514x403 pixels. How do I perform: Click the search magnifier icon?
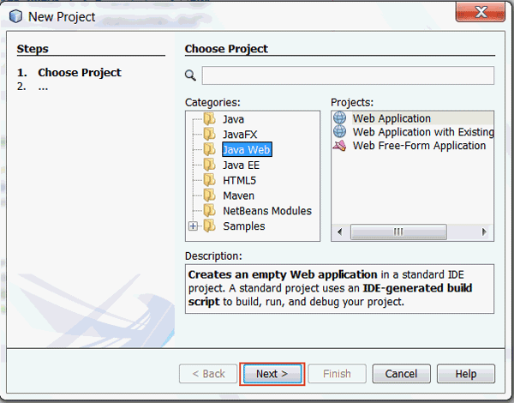coord(191,75)
